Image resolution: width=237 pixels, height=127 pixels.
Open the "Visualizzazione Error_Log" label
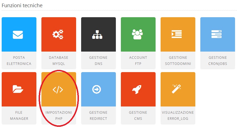pyautogui.click(x=178, y=115)
